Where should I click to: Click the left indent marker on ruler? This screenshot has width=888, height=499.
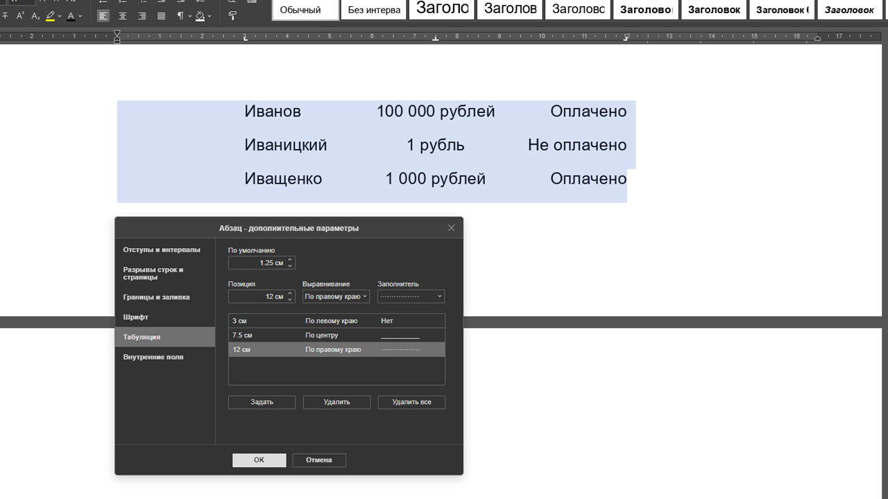tap(117, 40)
